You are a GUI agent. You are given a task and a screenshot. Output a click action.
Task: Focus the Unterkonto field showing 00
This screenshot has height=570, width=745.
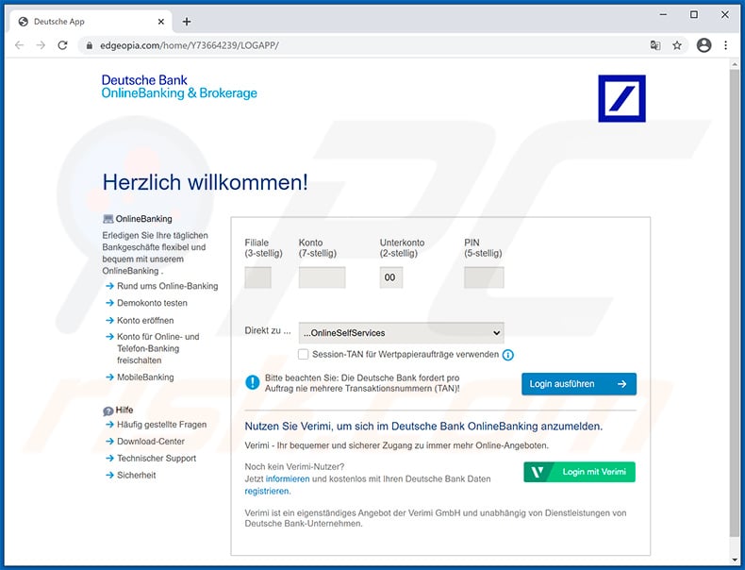391,277
